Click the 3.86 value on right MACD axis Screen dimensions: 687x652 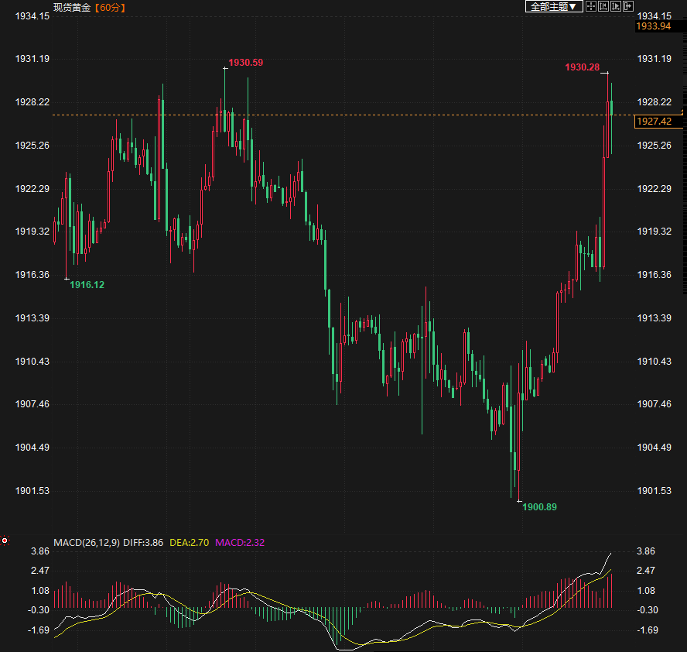pyautogui.click(x=646, y=551)
